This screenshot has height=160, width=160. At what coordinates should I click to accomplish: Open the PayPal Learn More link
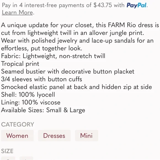point(17,12)
